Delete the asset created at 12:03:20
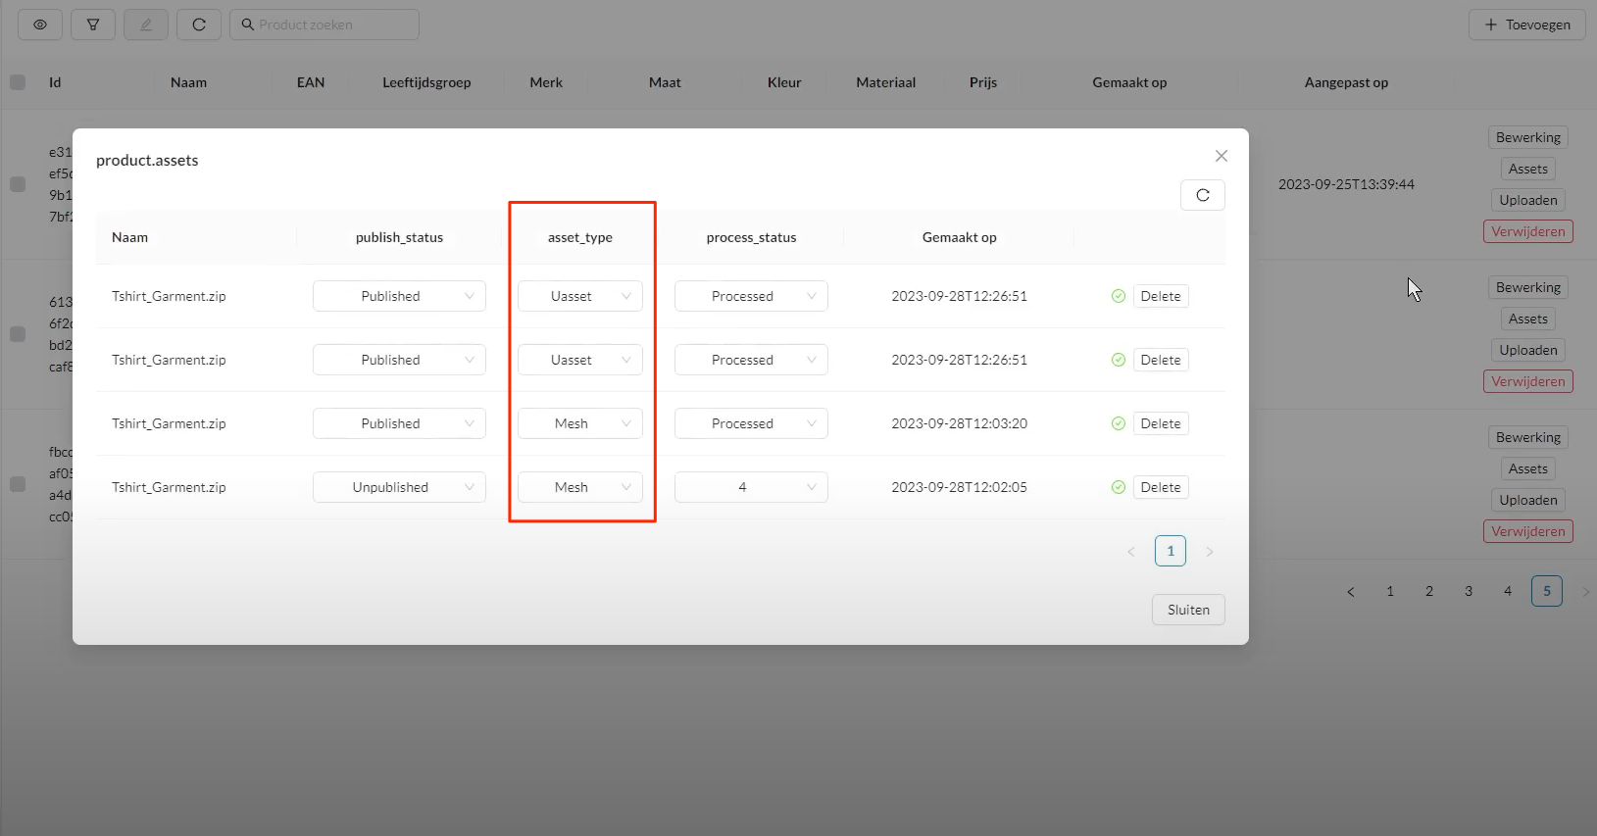This screenshot has width=1597, height=836. point(1161,423)
